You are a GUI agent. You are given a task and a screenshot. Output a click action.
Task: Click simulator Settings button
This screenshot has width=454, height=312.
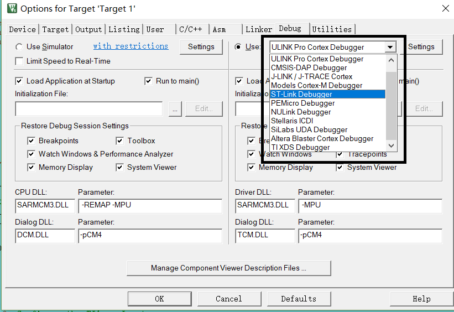point(201,46)
